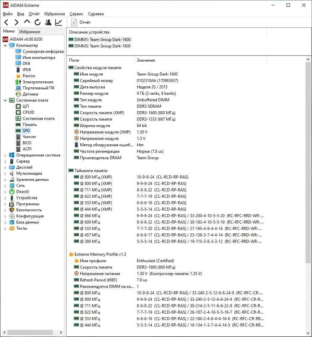This screenshot has height=337, width=312.
Task: Click the sidebar horizontal scrollbar left arrow
Action: (x=4, y=333)
